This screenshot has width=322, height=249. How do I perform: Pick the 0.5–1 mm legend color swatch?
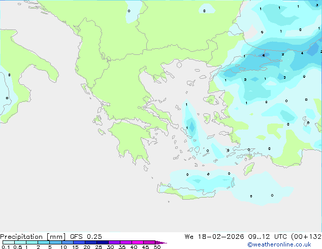20,242
